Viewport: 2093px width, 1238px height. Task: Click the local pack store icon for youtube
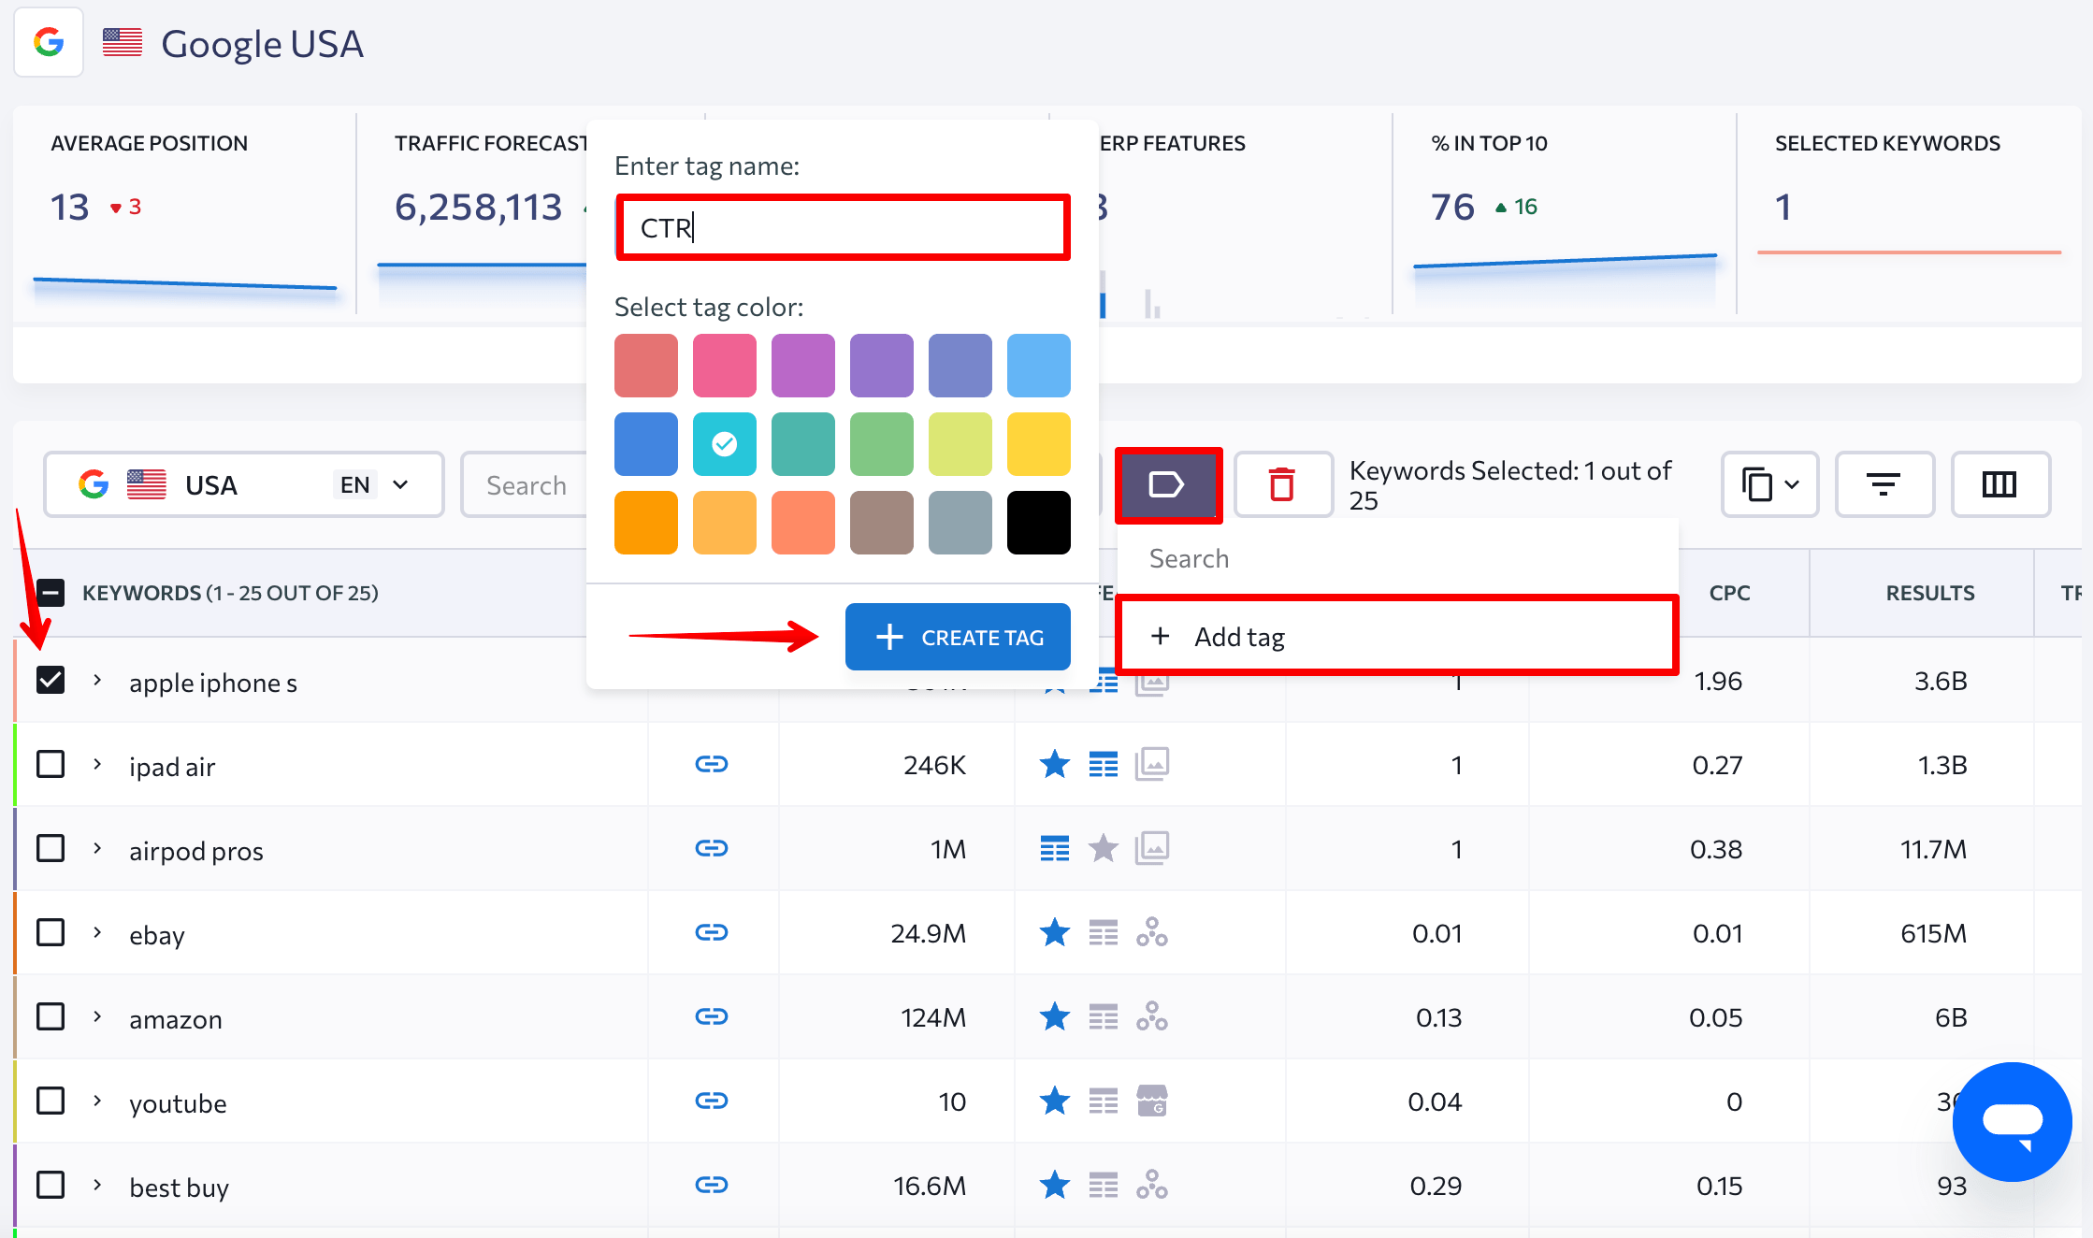point(1152,1101)
